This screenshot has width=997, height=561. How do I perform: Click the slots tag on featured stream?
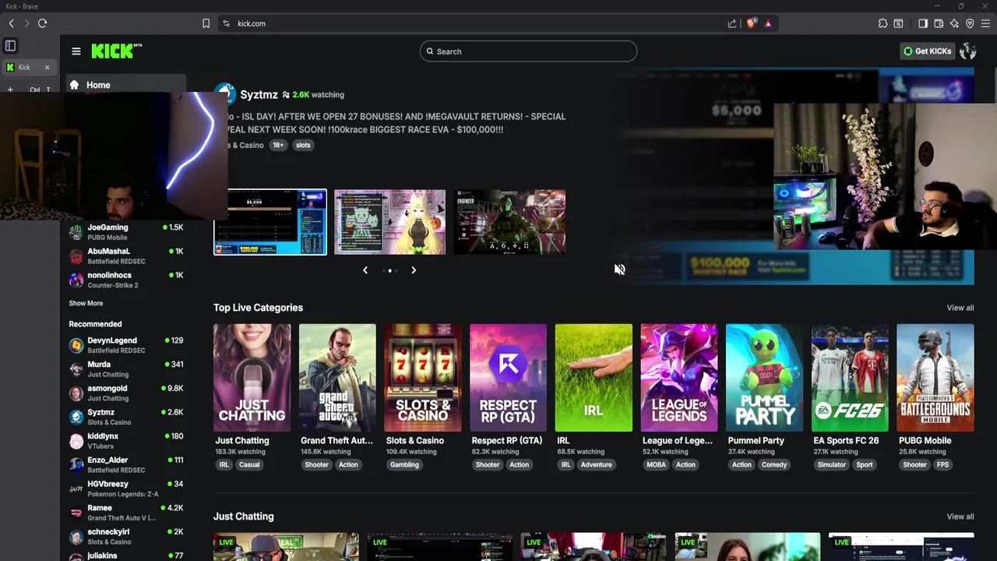tap(303, 145)
